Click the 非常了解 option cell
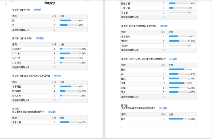 [x=31, y=123]
